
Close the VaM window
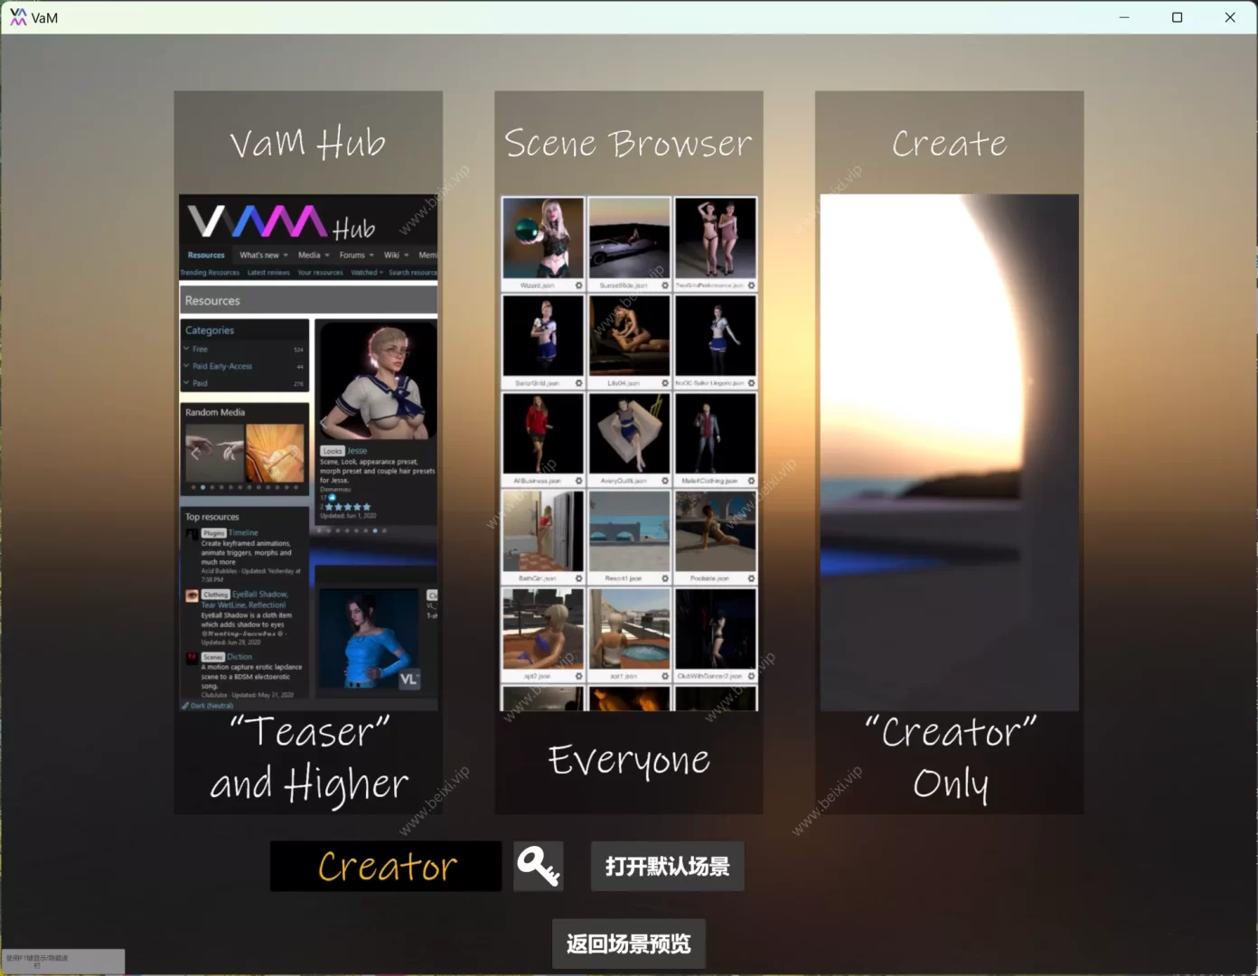click(1230, 17)
